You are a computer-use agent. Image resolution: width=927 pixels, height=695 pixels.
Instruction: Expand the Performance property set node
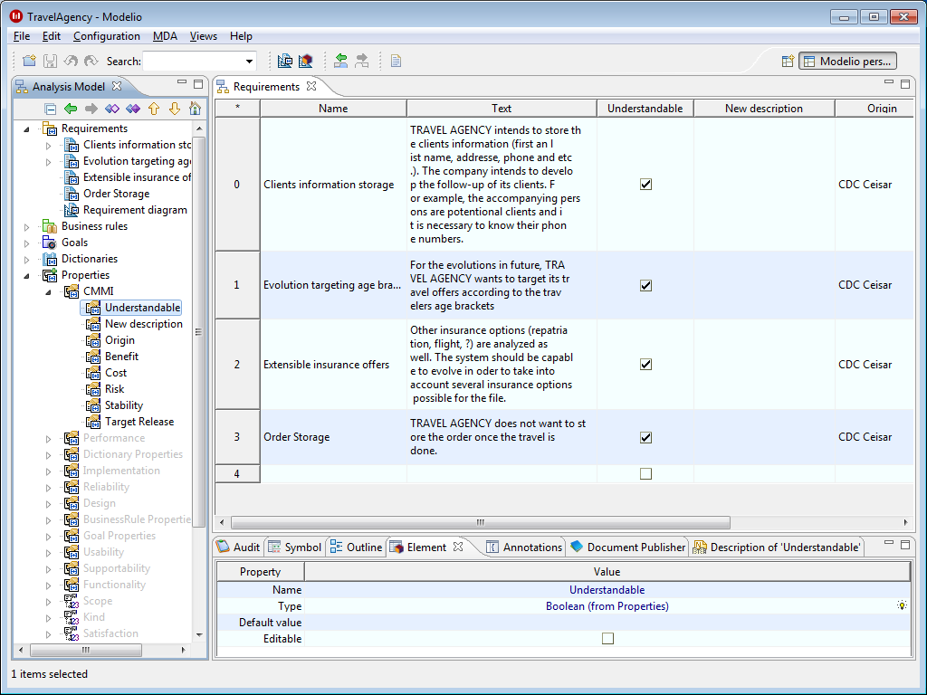[49, 439]
